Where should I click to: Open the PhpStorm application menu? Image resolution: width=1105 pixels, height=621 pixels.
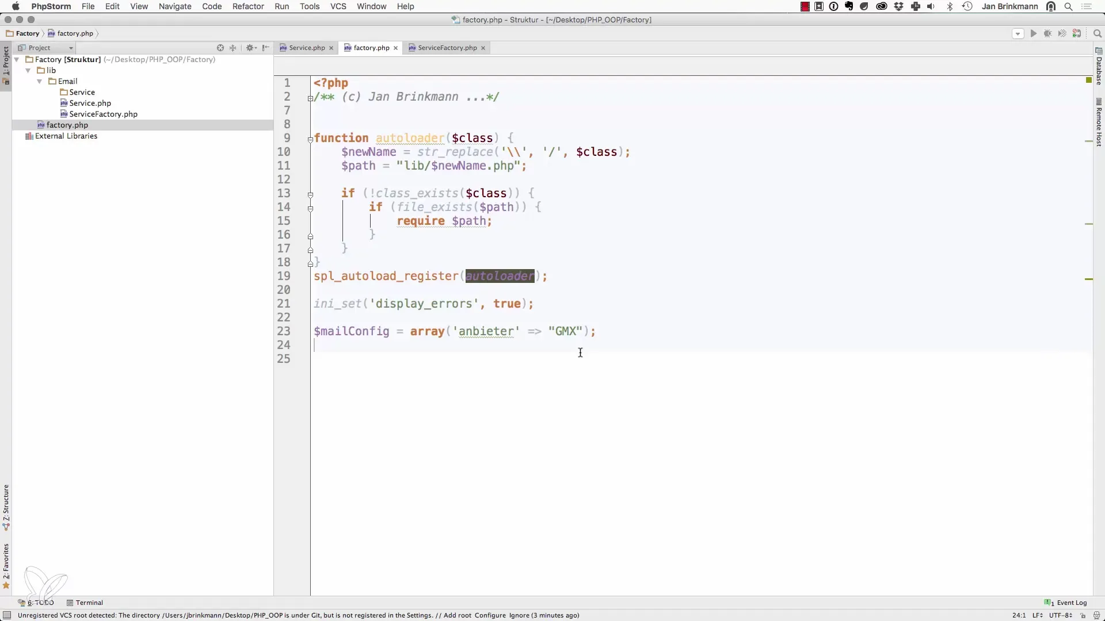[x=51, y=6]
